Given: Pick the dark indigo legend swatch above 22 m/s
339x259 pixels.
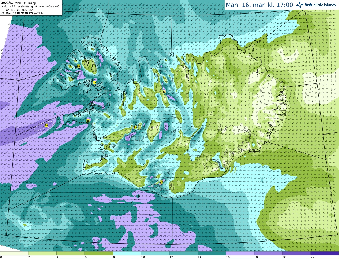Looking at the screenshot, I should click(325, 253).
